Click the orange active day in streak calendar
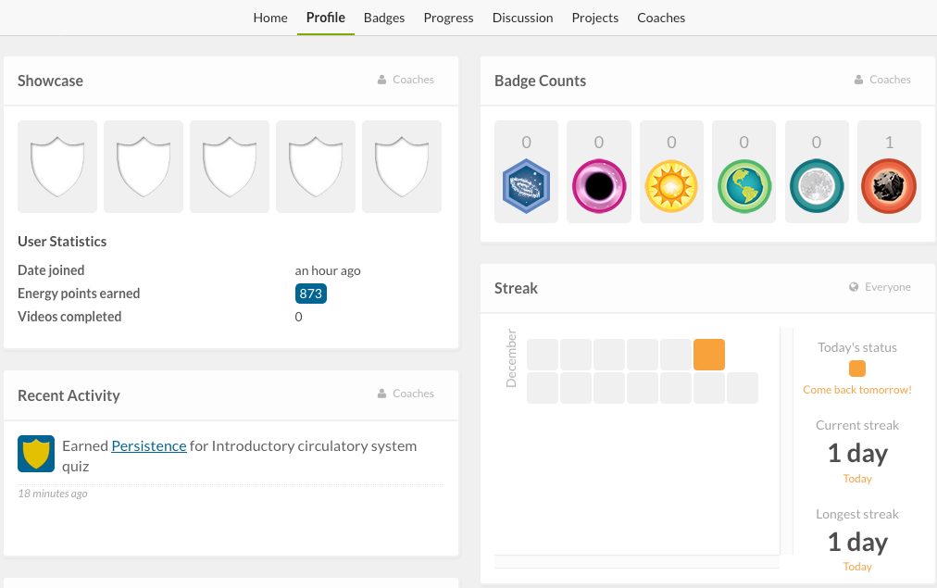 pos(709,355)
